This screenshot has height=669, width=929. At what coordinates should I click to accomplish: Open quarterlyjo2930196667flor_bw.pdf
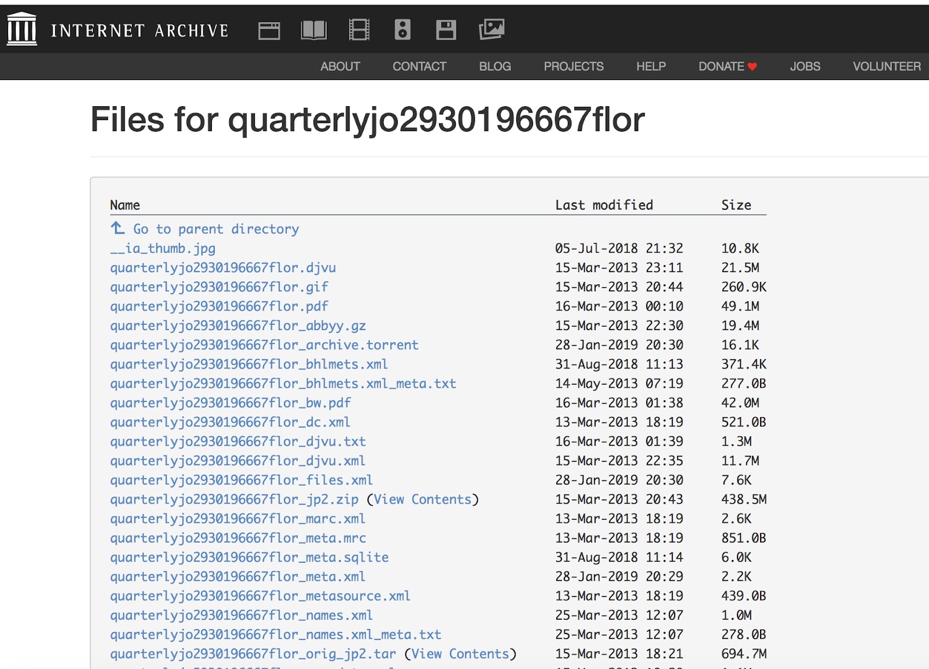231,403
